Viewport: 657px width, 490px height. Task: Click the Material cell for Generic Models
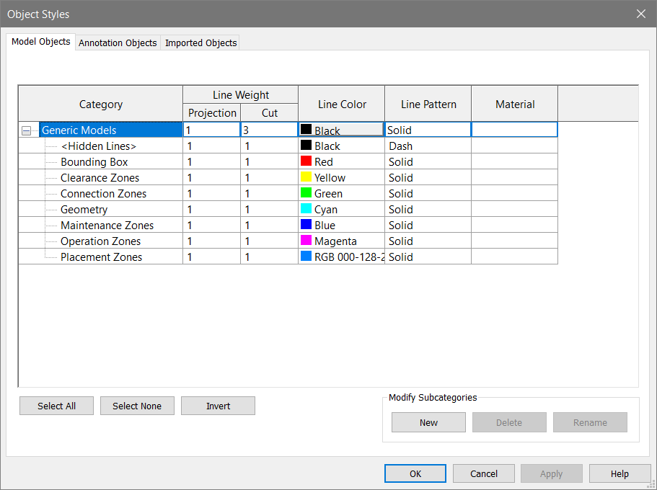point(514,130)
